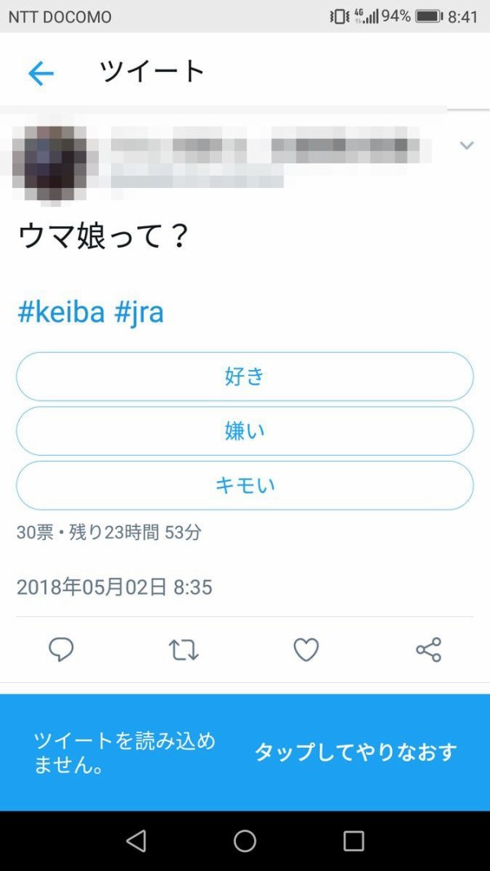This screenshot has width=490, height=871.
Task: Like the tweet with heart icon
Action: (305, 650)
